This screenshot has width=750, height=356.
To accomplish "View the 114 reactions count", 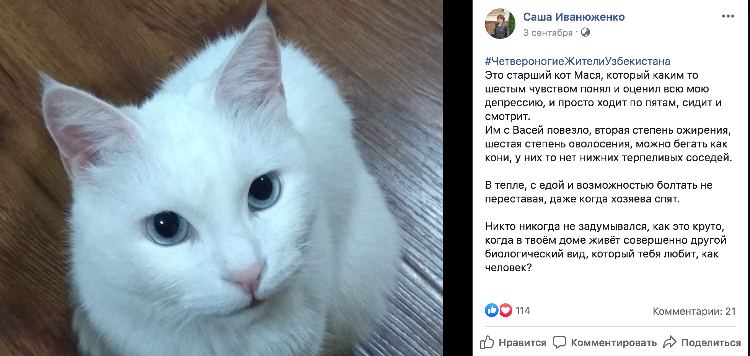I will click(523, 311).
